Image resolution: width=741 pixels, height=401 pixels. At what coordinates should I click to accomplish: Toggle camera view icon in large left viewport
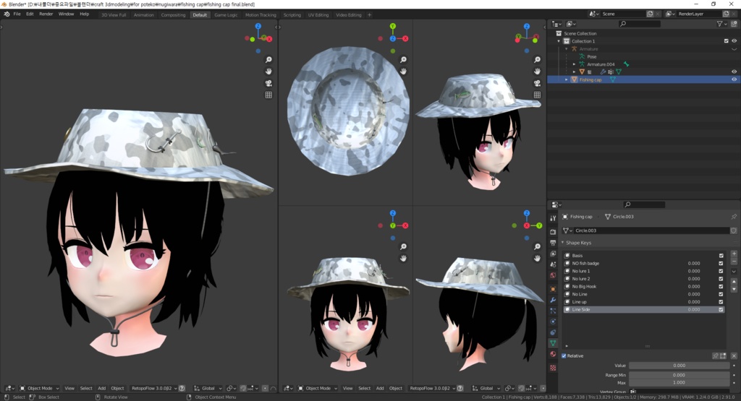[268, 83]
